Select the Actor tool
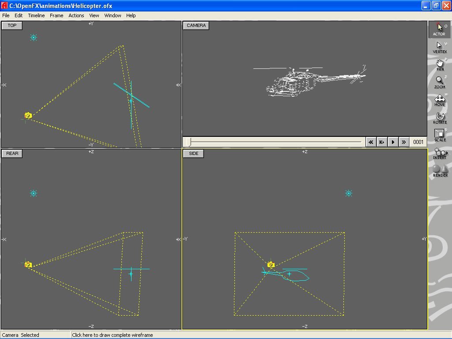The height and width of the screenshot is (339, 452). point(439,30)
